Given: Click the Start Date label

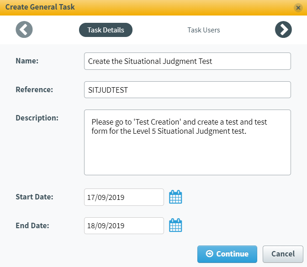Looking at the screenshot, I should [34, 197].
